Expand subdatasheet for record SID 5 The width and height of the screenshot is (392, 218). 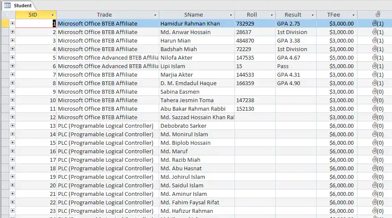12,57
